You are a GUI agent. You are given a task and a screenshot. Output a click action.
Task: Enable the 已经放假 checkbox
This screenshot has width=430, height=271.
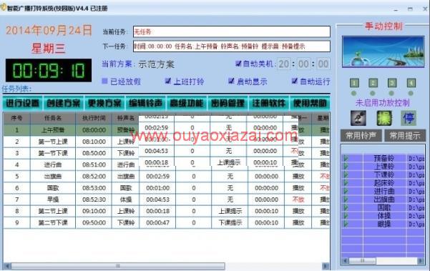pos(104,81)
